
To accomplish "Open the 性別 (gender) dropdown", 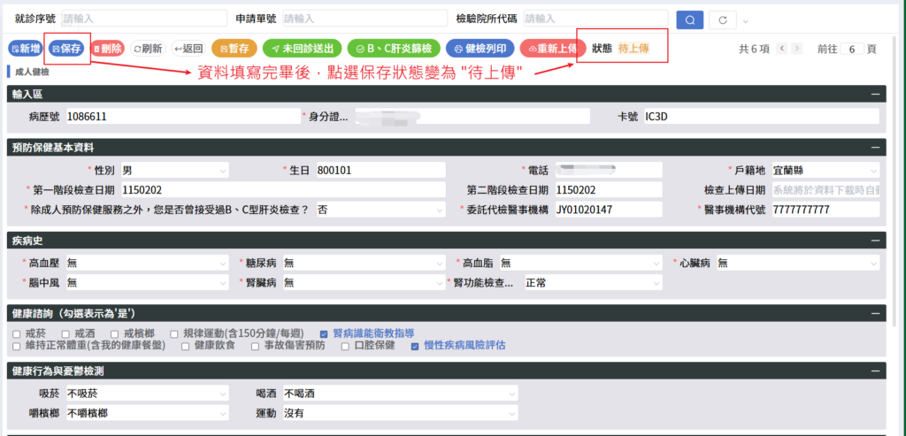I will [173, 170].
